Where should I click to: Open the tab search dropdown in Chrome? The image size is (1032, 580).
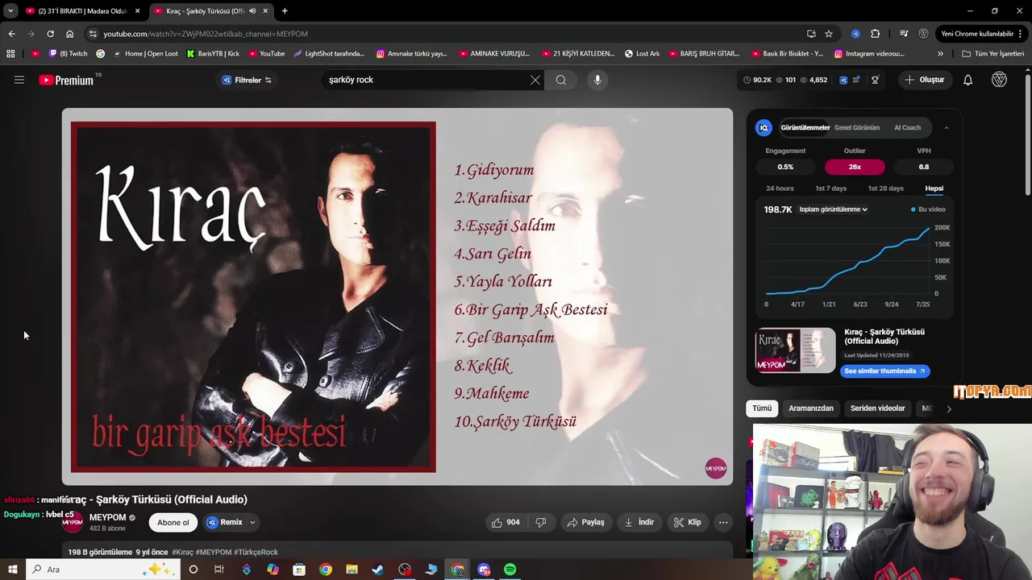(10, 10)
